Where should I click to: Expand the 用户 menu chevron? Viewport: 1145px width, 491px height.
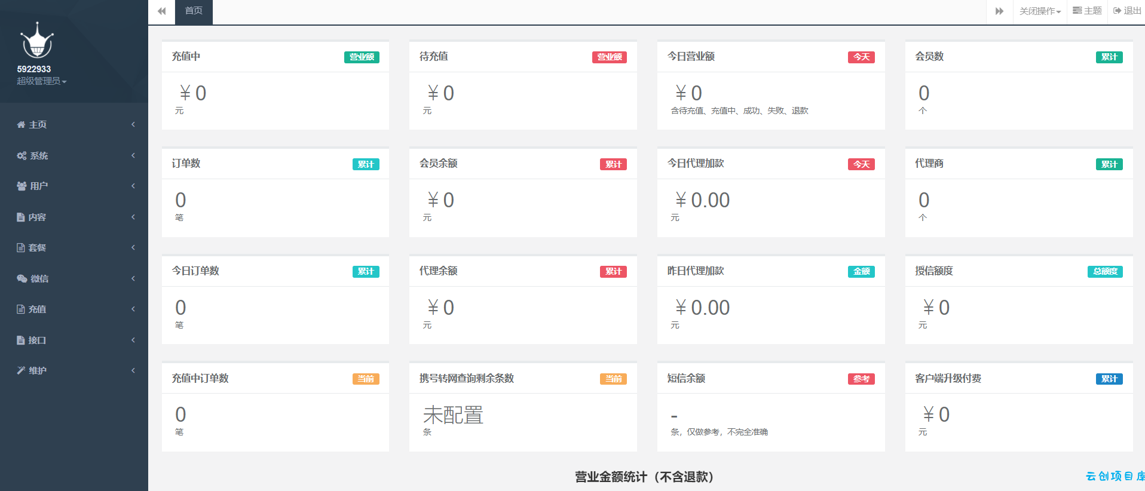click(133, 186)
